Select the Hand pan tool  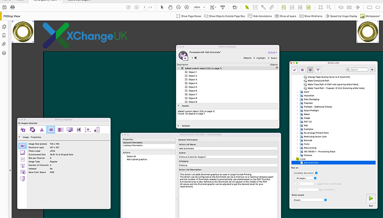click(x=170, y=7)
